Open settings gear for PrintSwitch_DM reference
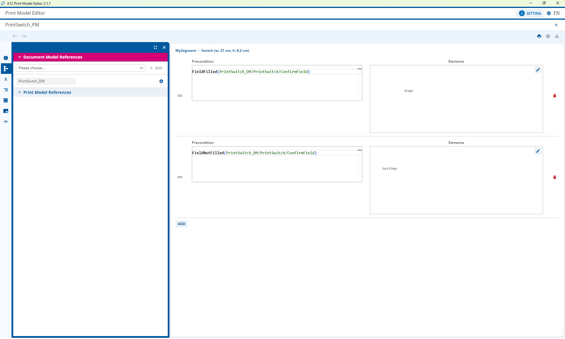The width and height of the screenshot is (565, 339). pos(161,81)
